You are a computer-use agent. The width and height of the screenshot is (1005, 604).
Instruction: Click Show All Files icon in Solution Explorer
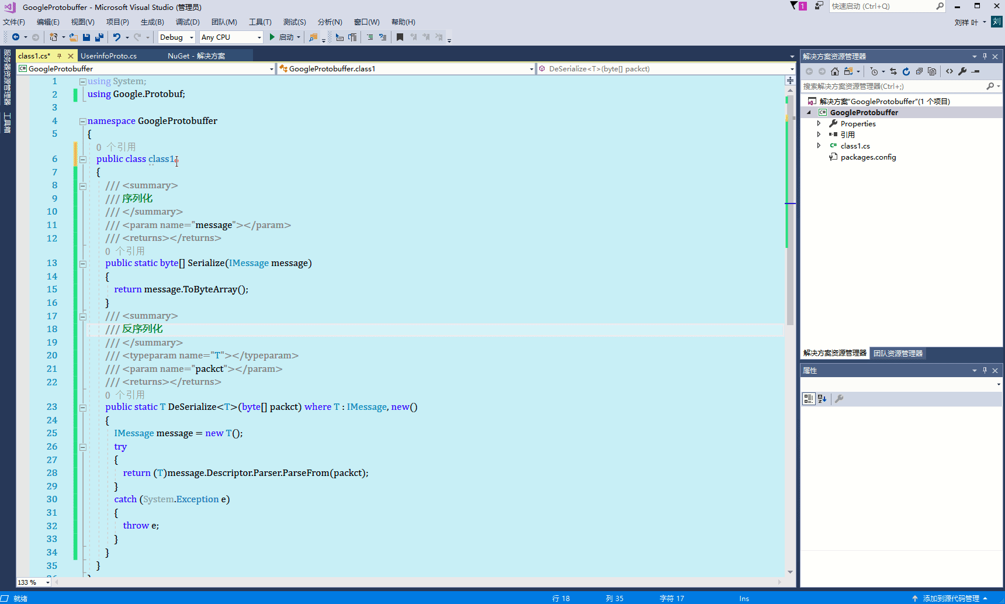(932, 71)
